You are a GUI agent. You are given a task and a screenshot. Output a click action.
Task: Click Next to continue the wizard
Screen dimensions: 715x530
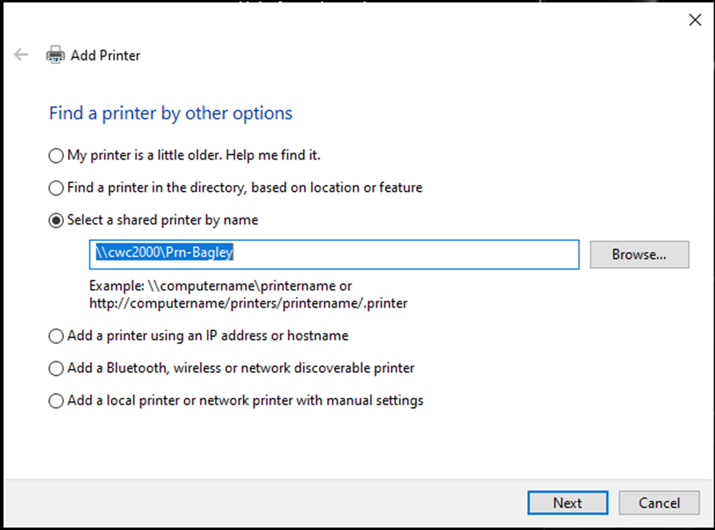click(568, 503)
